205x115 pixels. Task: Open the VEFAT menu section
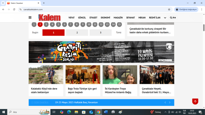(71, 18)
